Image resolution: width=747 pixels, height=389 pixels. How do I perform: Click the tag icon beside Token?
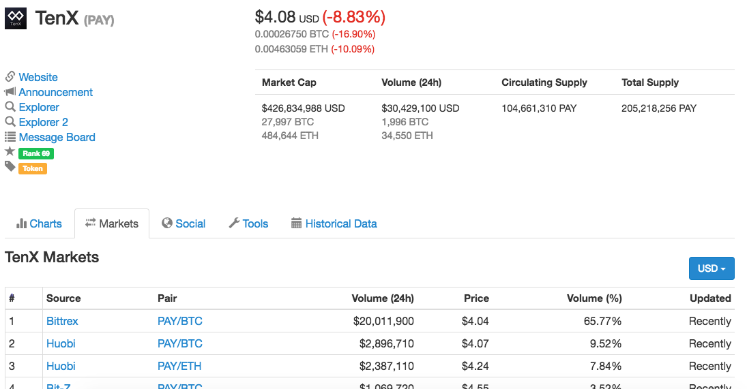tap(10, 166)
